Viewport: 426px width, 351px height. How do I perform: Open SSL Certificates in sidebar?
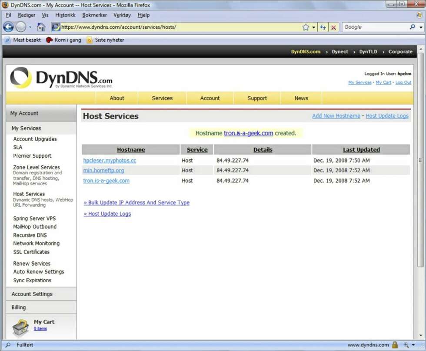(31, 252)
